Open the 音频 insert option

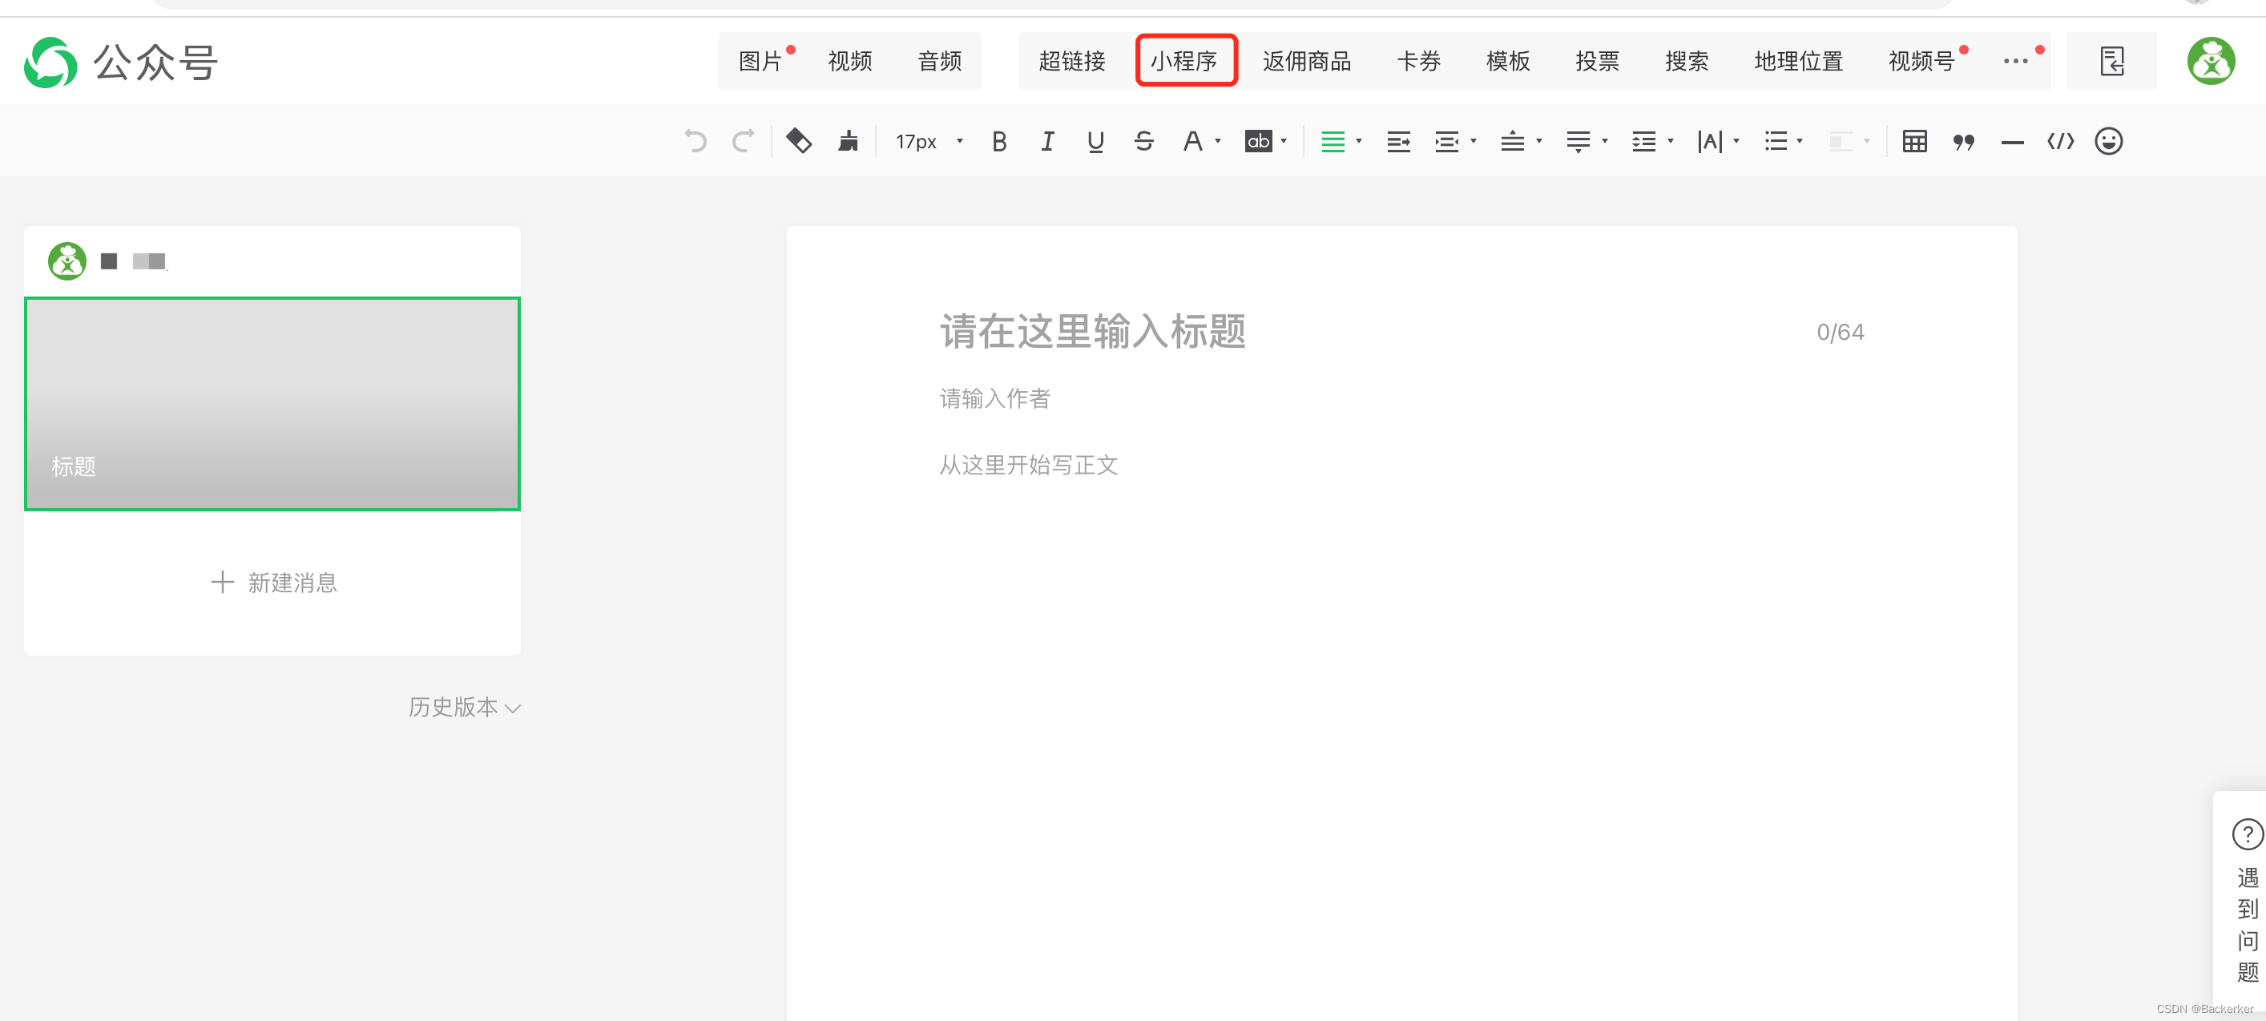point(939,61)
